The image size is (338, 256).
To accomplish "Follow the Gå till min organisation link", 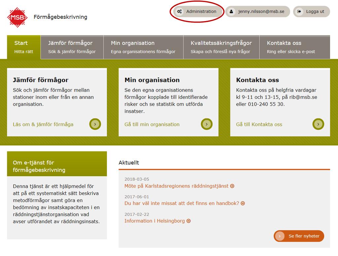I will point(152,124).
